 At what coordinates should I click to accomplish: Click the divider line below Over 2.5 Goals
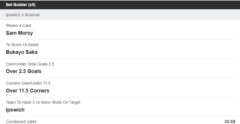pos(120,78)
